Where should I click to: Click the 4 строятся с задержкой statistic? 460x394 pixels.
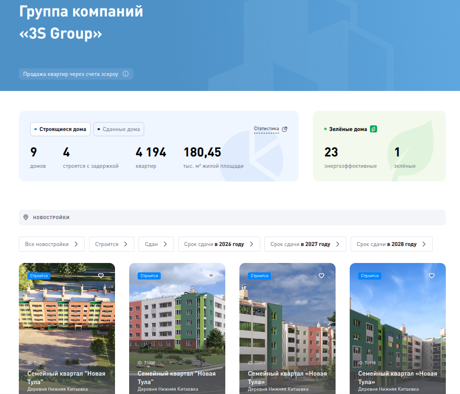[x=90, y=157]
